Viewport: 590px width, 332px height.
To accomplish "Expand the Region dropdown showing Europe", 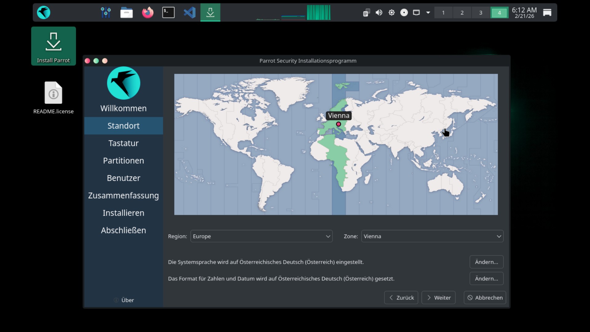I will click(261, 236).
